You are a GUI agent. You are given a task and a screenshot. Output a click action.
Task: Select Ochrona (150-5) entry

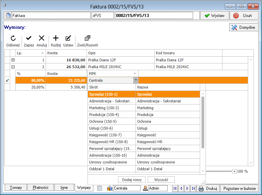(x=144, y=121)
